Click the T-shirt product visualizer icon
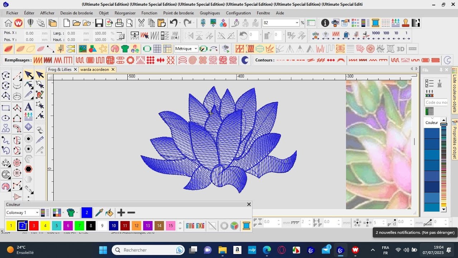This screenshot has height=258, width=458. (x=125, y=49)
